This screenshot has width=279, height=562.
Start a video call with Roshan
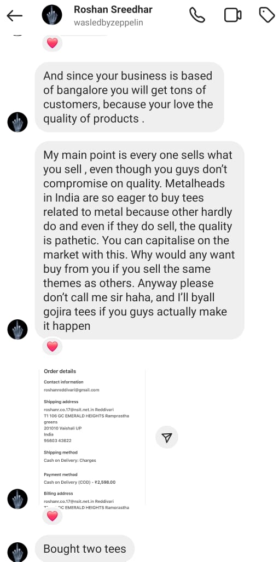(233, 15)
